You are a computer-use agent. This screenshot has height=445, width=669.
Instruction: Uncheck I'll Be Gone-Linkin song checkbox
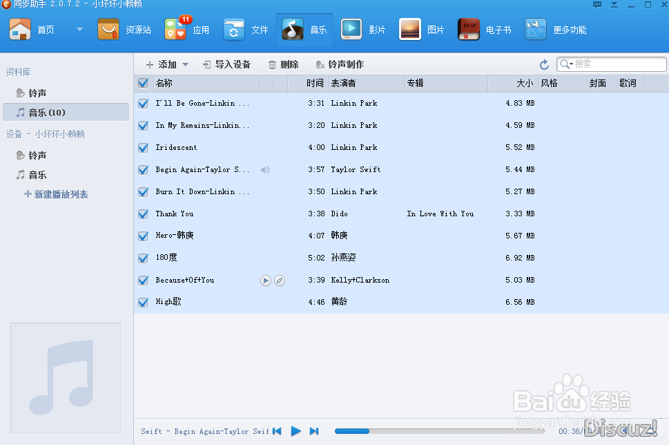pos(144,104)
